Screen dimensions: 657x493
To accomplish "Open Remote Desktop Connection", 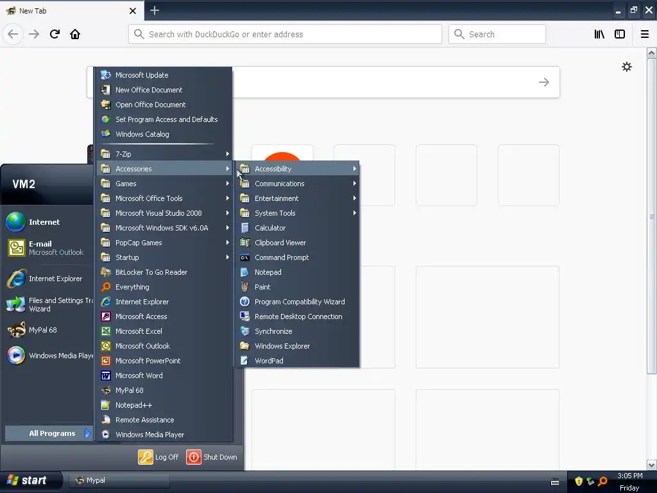I will click(298, 316).
